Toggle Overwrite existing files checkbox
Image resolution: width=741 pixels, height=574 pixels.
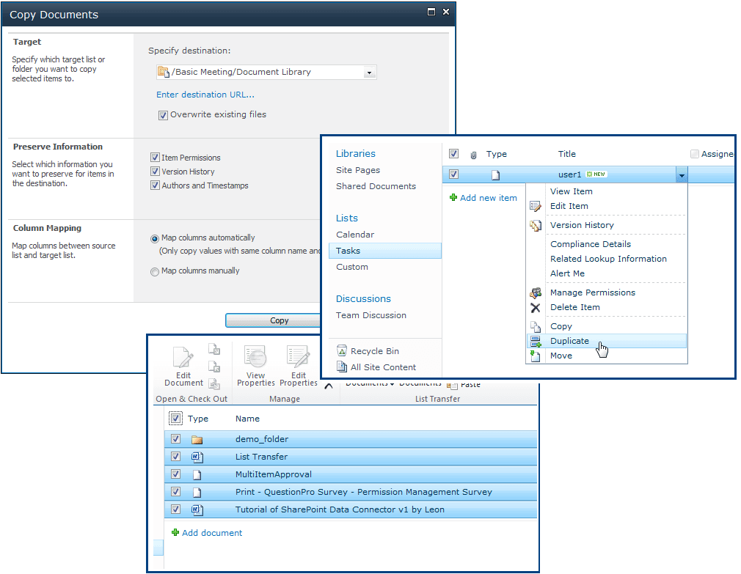pos(163,115)
